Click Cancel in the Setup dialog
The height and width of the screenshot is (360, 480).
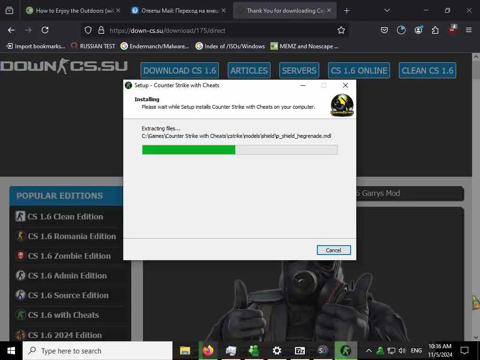333,250
